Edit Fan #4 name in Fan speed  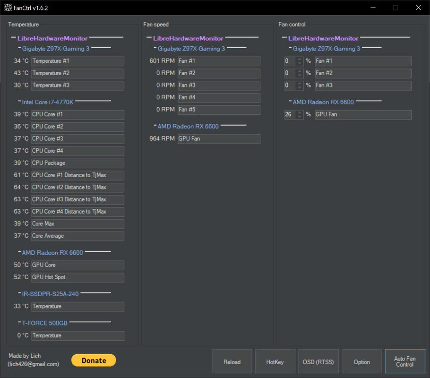pyautogui.click(x=219, y=98)
